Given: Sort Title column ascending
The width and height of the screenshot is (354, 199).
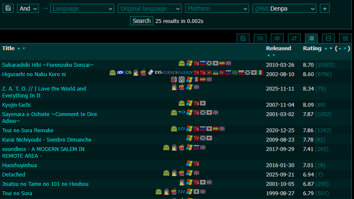Looking at the screenshot, I should click(x=19, y=48).
